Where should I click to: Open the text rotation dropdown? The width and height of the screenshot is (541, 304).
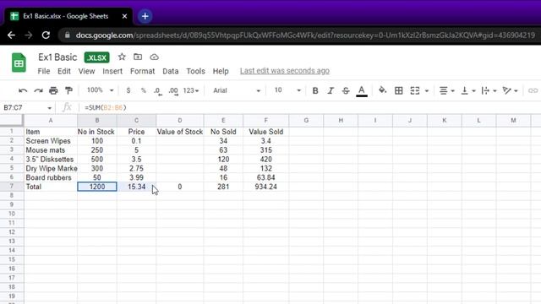510,90
